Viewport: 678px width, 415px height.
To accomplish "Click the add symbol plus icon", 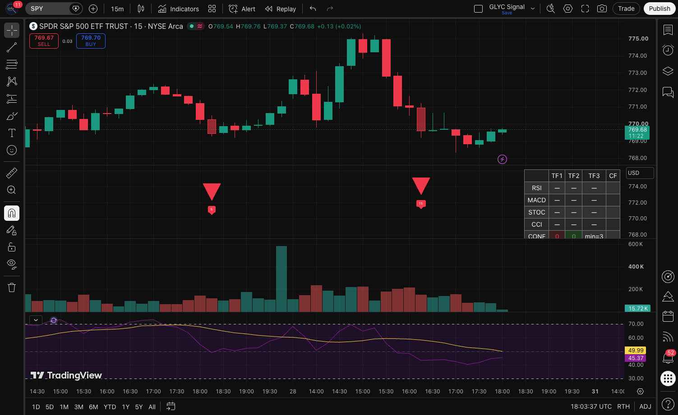I will coord(93,9).
